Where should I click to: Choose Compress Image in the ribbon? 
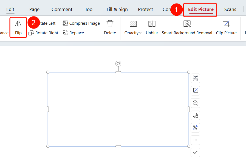coord(81,23)
